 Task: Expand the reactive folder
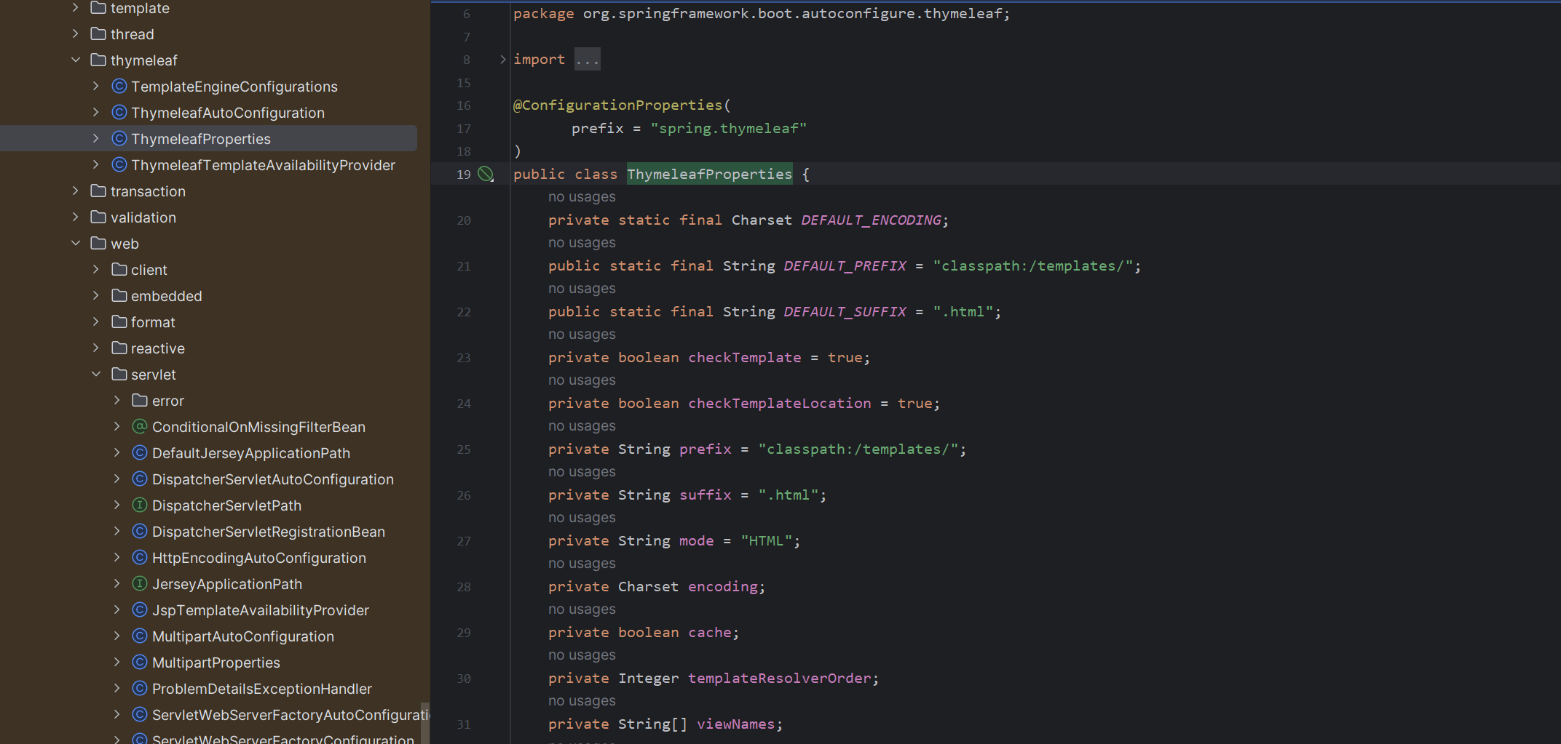[x=96, y=348]
